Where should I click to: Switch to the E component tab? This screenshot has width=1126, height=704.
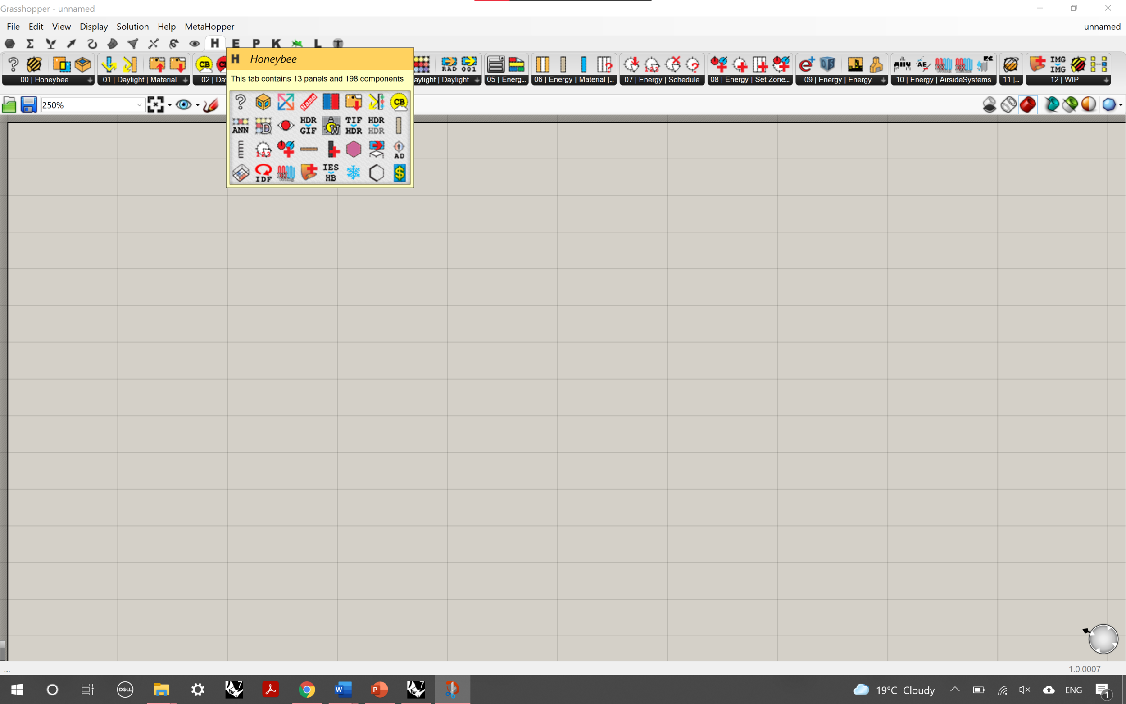point(236,43)
